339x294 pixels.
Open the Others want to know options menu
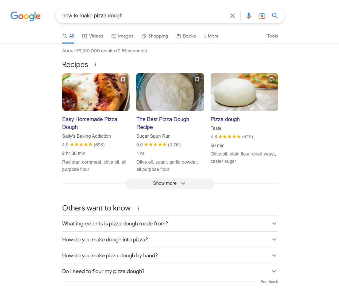coord(138,208)
